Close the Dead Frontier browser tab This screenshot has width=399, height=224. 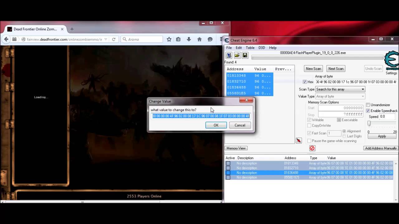coord(62,29)
